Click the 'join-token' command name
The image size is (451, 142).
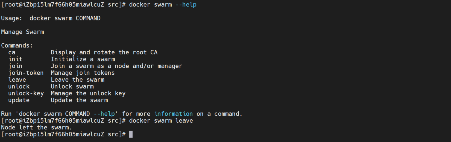coord(26,73)
